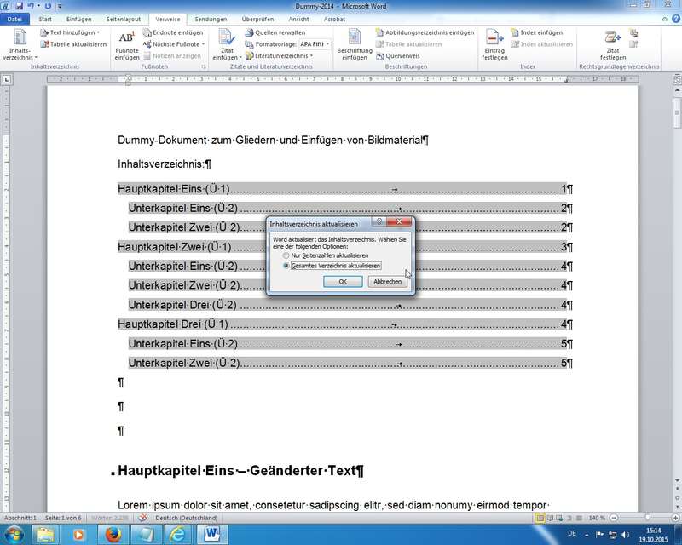This screenshot has height=545, width=682.
Task: Insert a footnote with Fußnote einfügen
Action: click(x=126, y=45)
